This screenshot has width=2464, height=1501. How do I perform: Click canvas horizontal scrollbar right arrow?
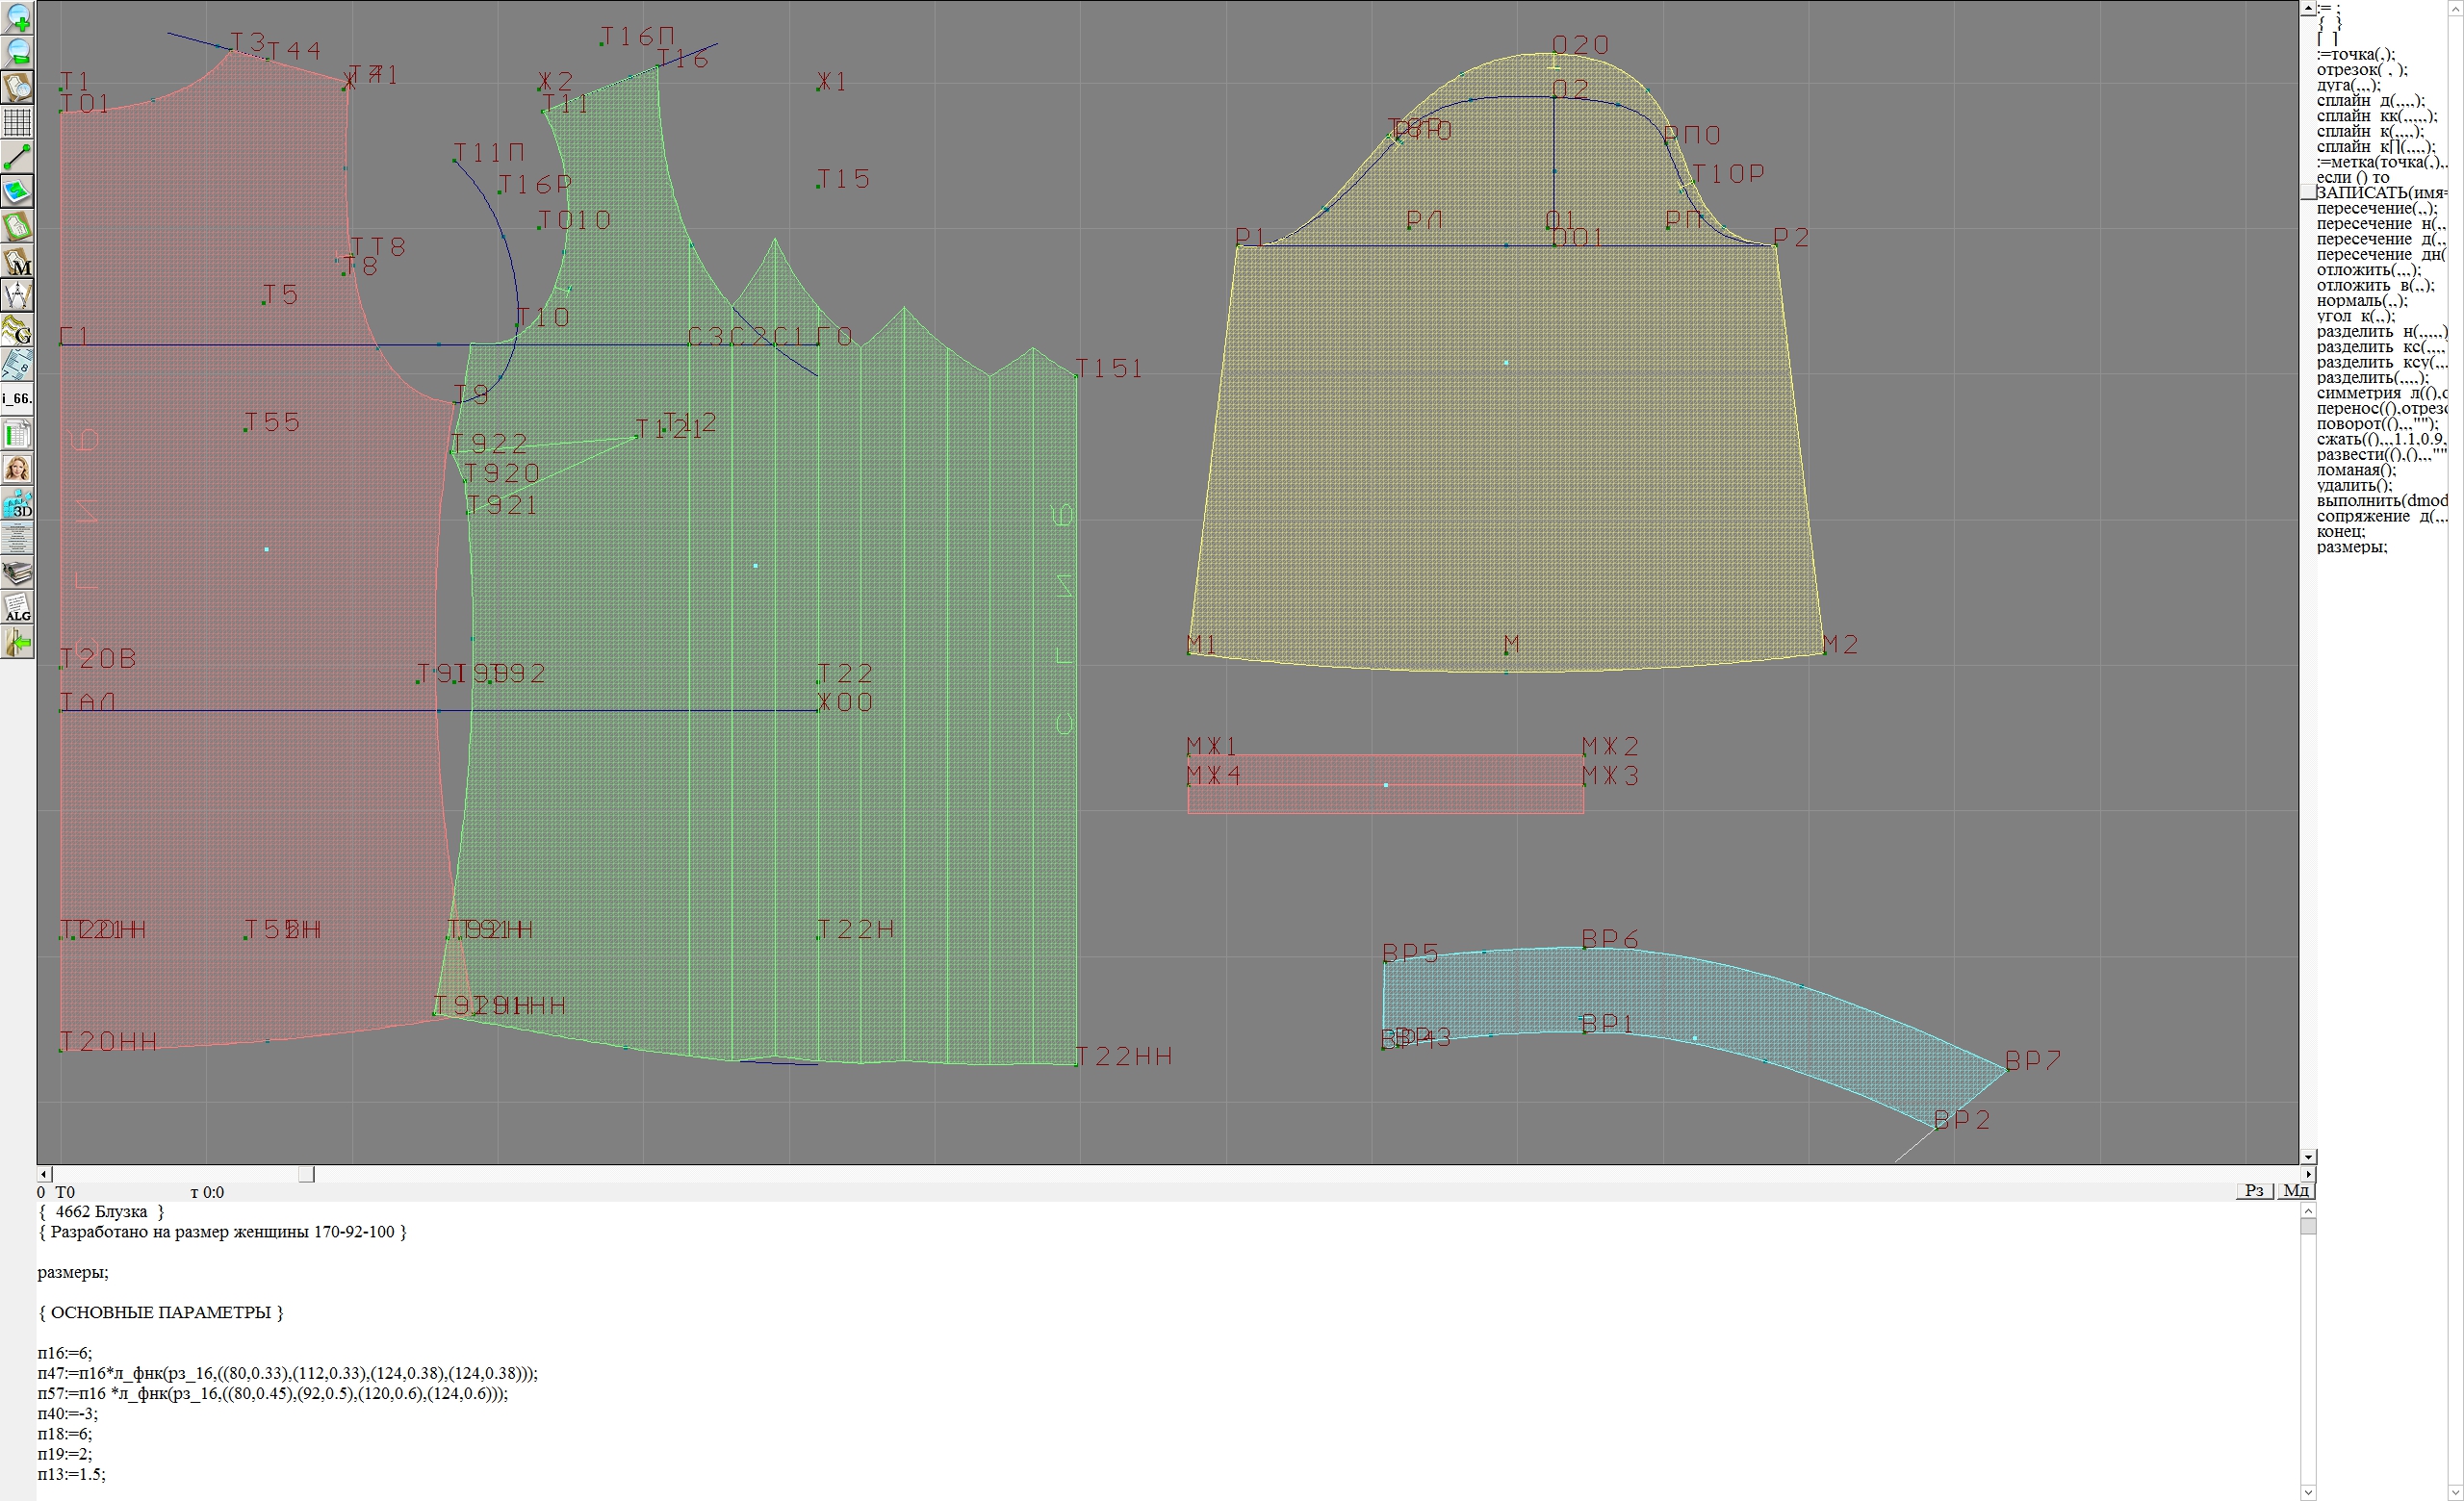tap(2308, 1174)
